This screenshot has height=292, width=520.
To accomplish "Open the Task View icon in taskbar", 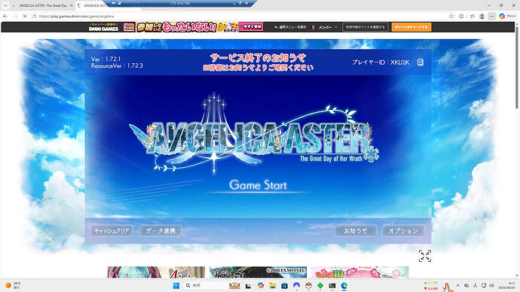I will click(248, 286).
